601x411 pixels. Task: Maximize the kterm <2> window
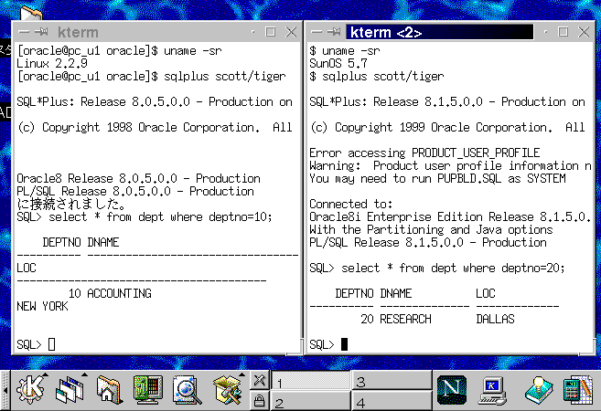(x=563, y=32)
